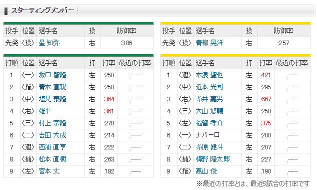The image size is (317, 190).
Task: Open pitcher 青柳 晃洋 player link
Action: tap(209, 43)
